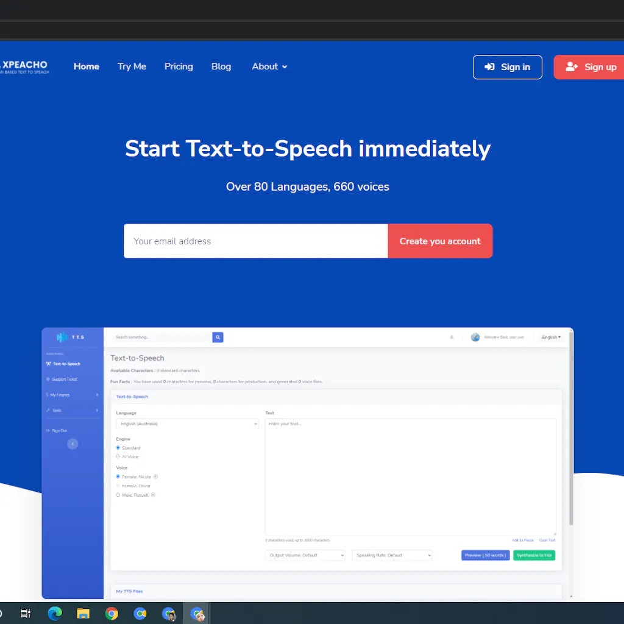Click the Xpeacho logo
Screen dimensions: 624x624
(24, 67)
